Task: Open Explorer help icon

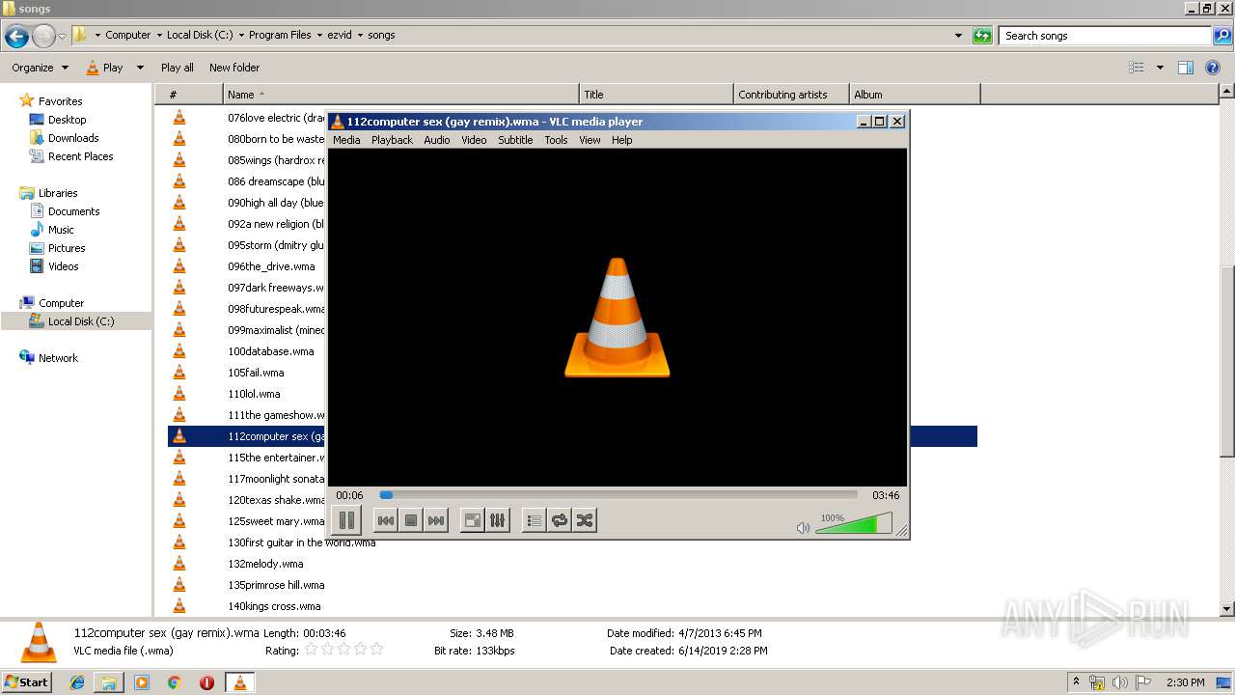Action: tap(1213, 68)
